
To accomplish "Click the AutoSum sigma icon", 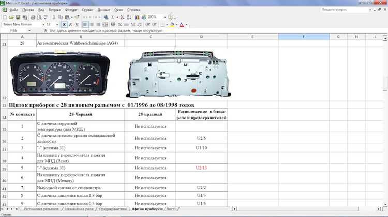I will tap(113, 17).
